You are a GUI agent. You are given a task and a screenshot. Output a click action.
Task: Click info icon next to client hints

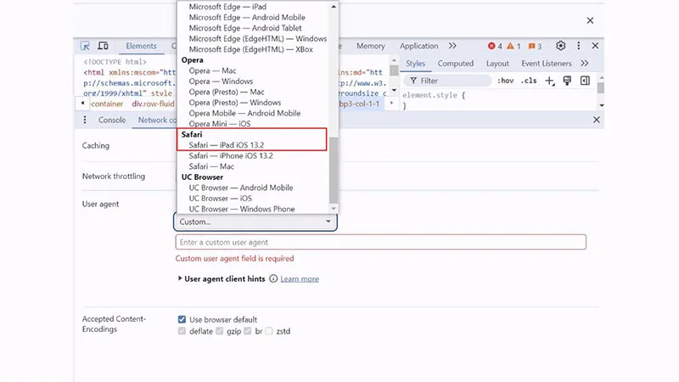(273, 278)
